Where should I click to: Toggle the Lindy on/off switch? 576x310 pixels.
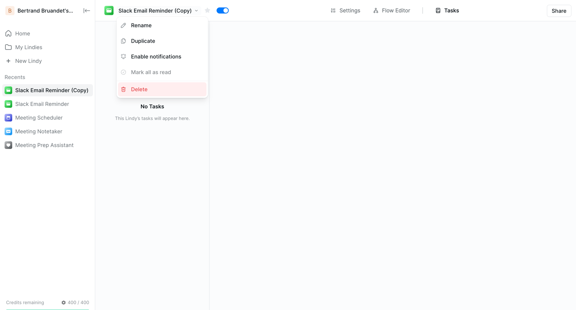(222, 11)
